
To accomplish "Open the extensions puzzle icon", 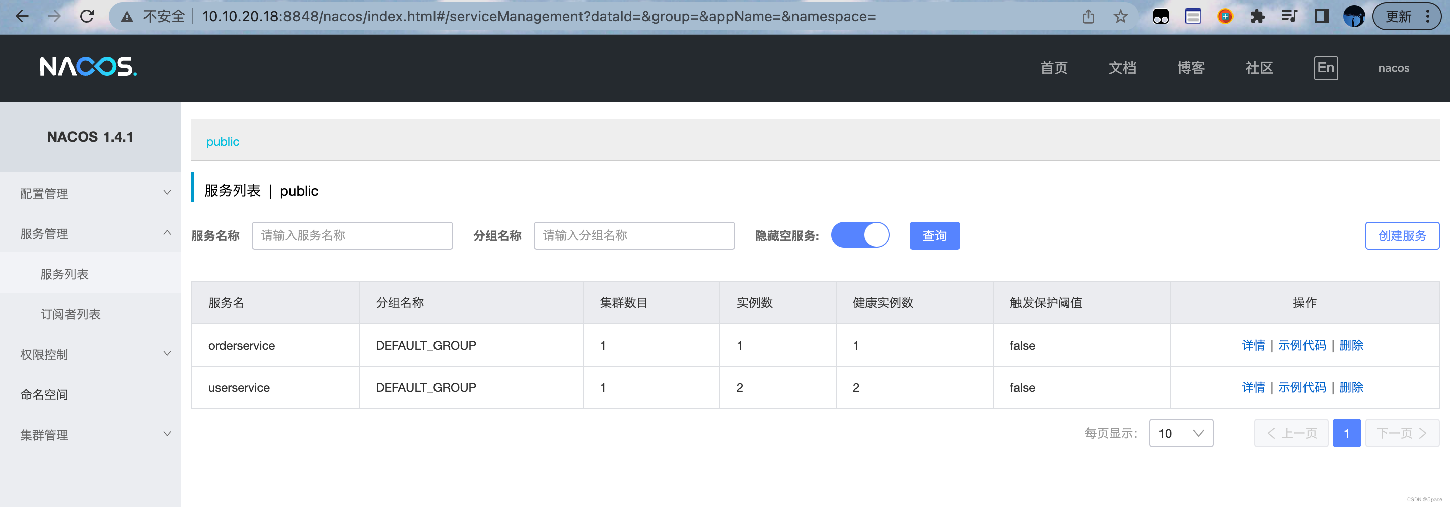I will (x=1257, y=16).
